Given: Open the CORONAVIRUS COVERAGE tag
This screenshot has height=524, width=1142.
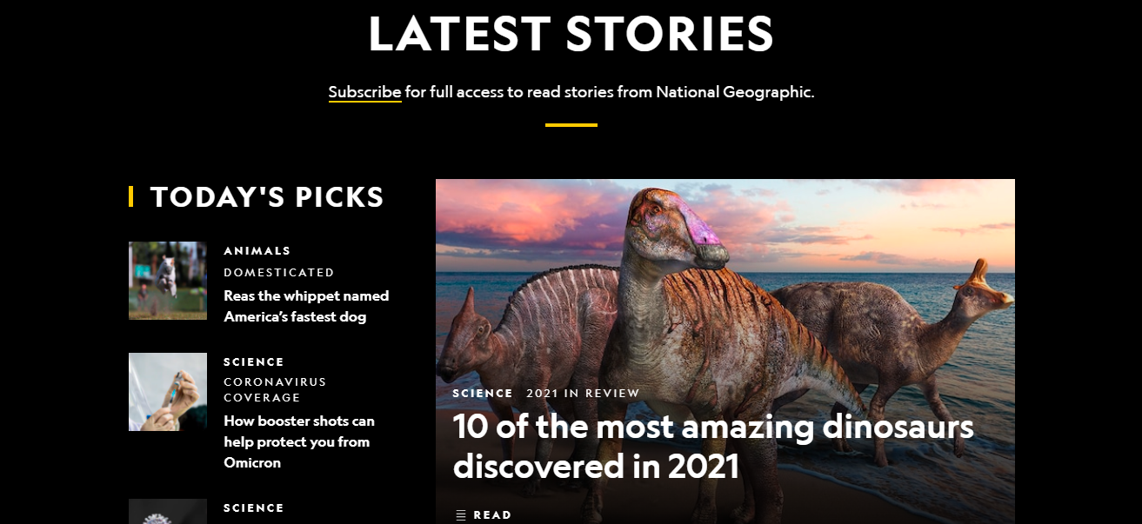Looking at the screenshot, I should point(275,389).
